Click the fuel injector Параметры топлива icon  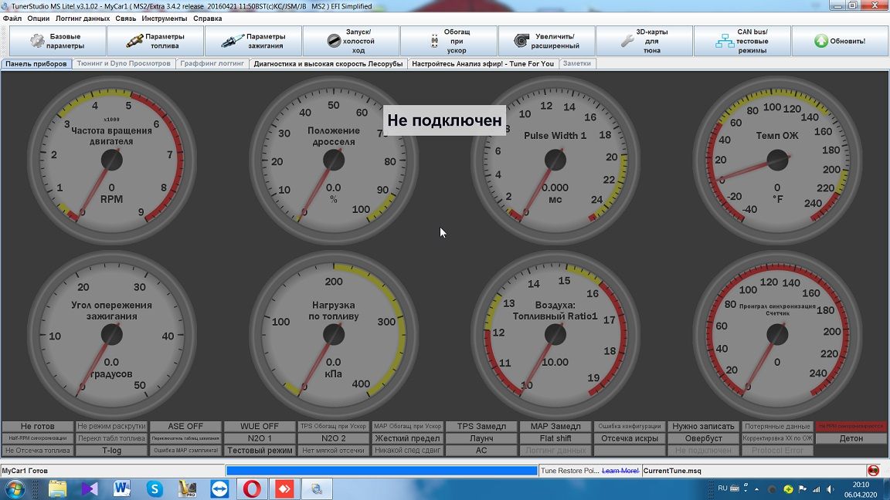[134, 41]
